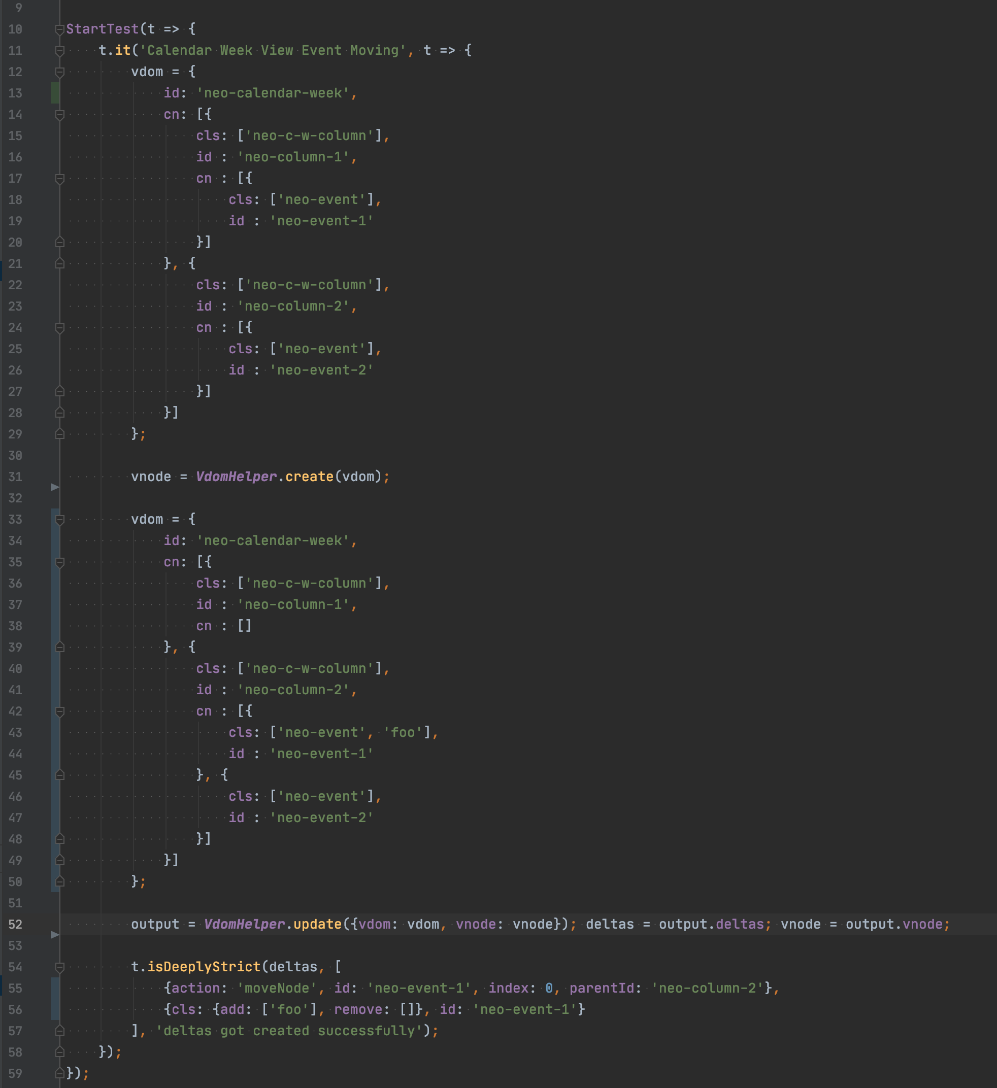Click 'neo-column-1' string on line 37

[x=293, y=604]
